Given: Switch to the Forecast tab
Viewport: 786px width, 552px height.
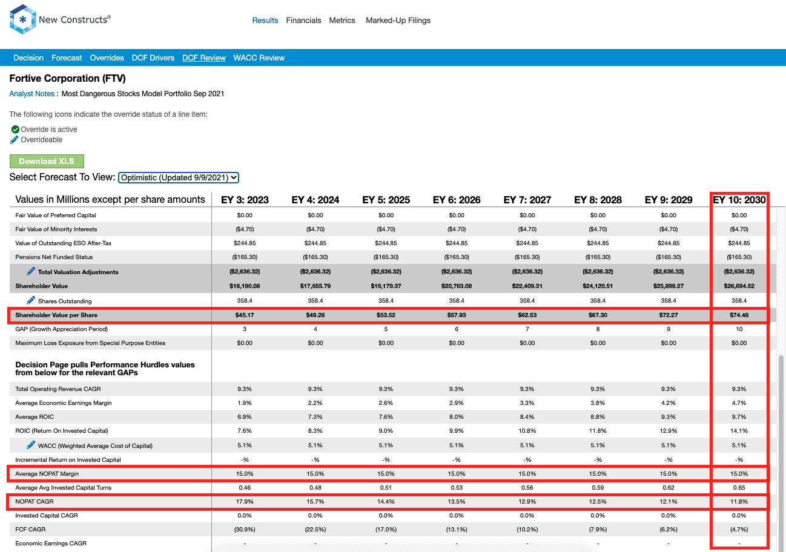Looking at the screenshot, I should pos(67,58).
